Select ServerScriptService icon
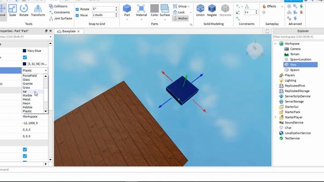 tap(281, 96)
